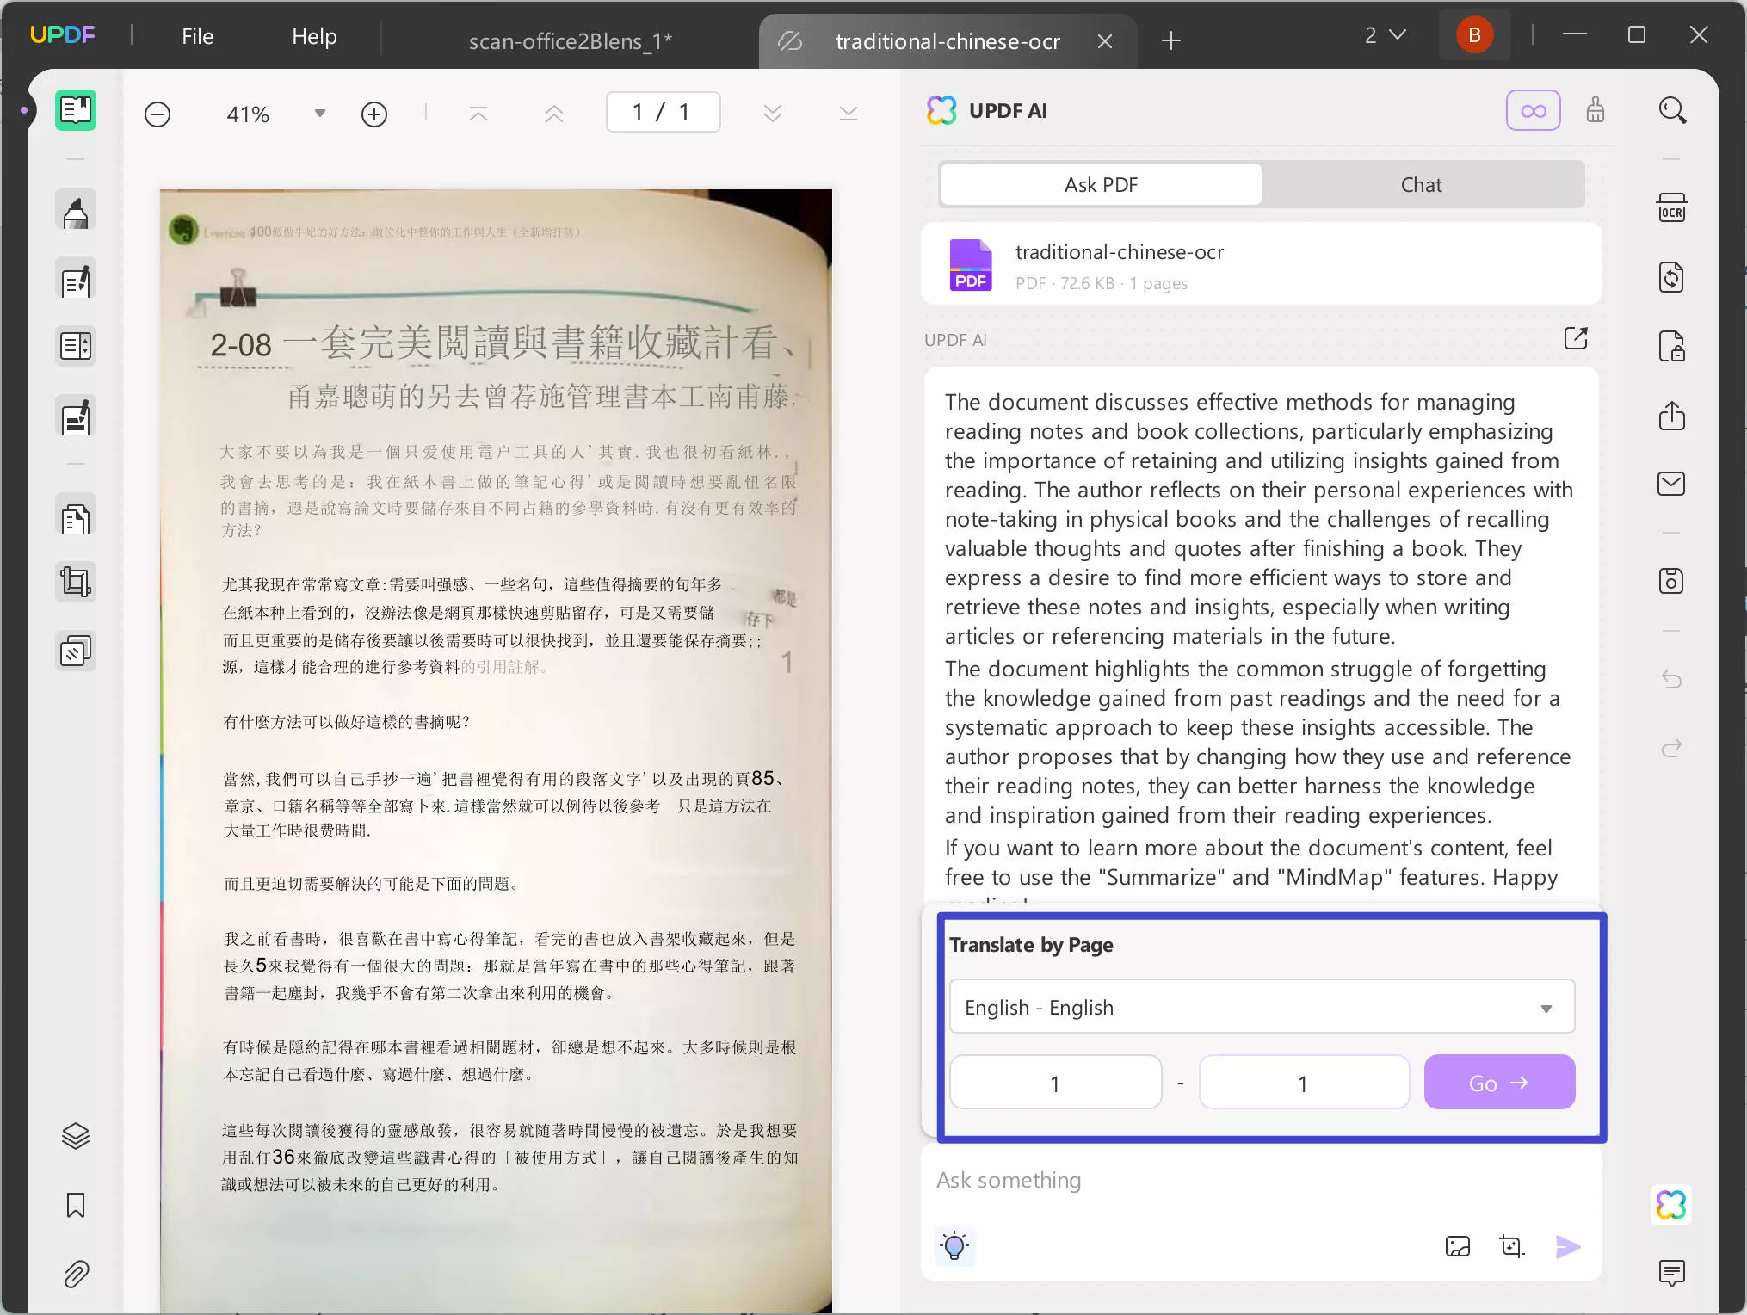
Task: Open the File menu
Action: (x=196, y=36)
